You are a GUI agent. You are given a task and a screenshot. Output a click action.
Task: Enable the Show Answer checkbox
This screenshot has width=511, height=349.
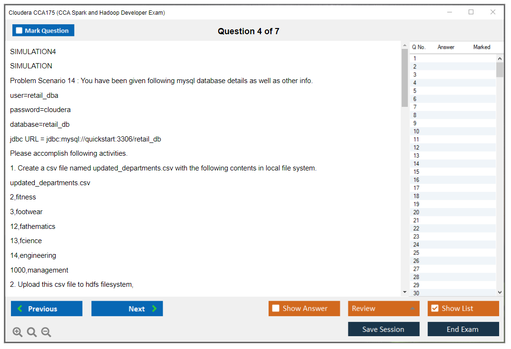(276, 309)
